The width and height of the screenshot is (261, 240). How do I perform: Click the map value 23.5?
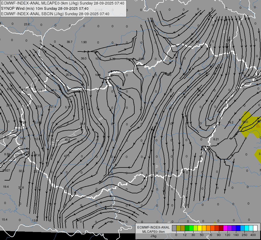pyautogui.click(x=142, y=59)
